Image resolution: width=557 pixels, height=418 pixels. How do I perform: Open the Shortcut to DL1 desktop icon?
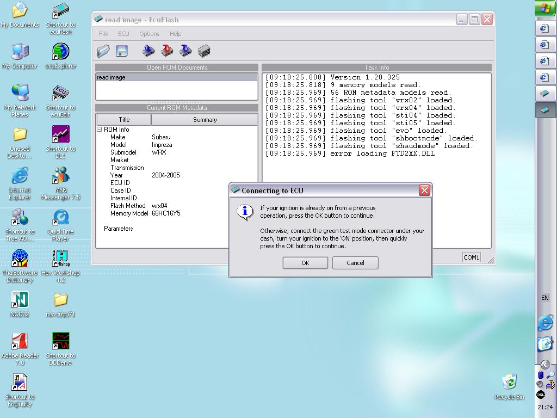(x=60, y=142)
